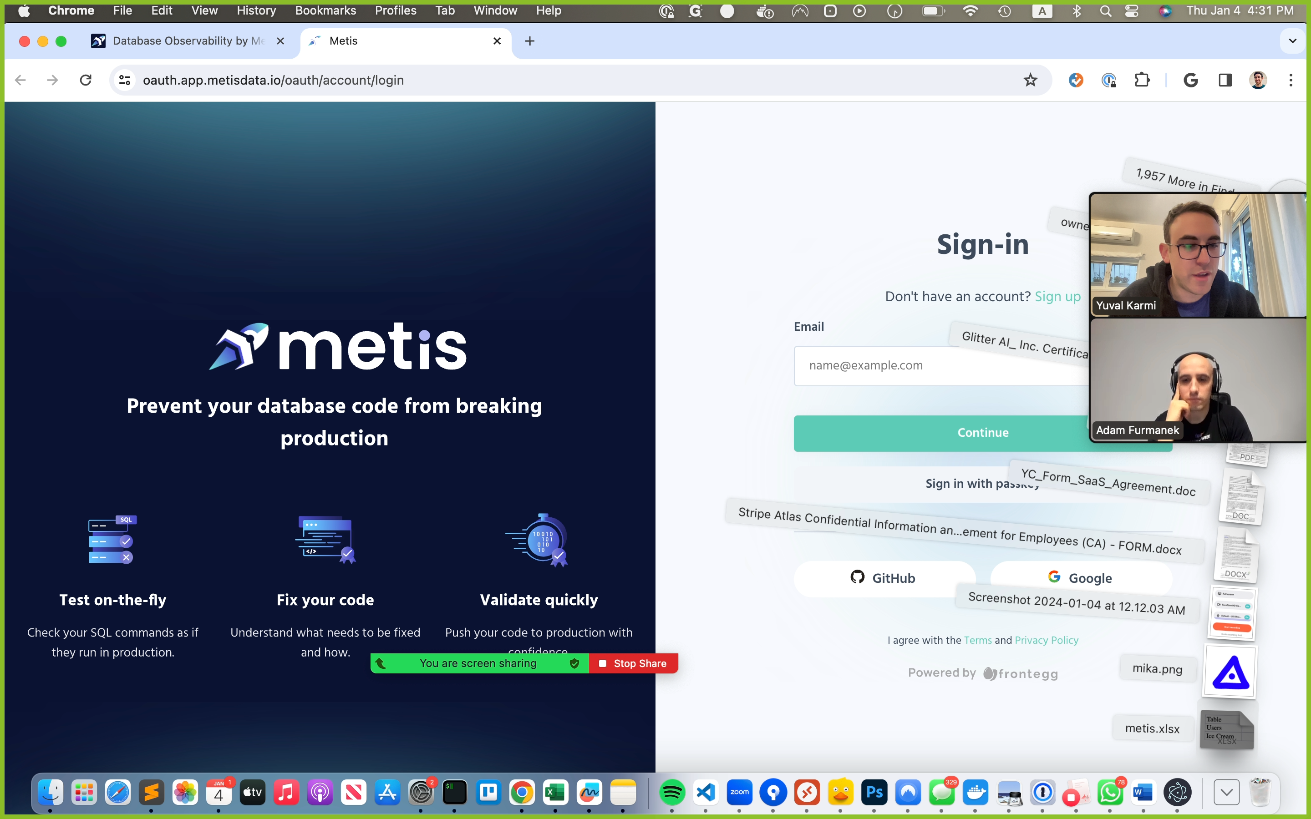This screenshot has height=819, width=1311.
Task: Open Spotify from the Dock
Action: point(672,793)
